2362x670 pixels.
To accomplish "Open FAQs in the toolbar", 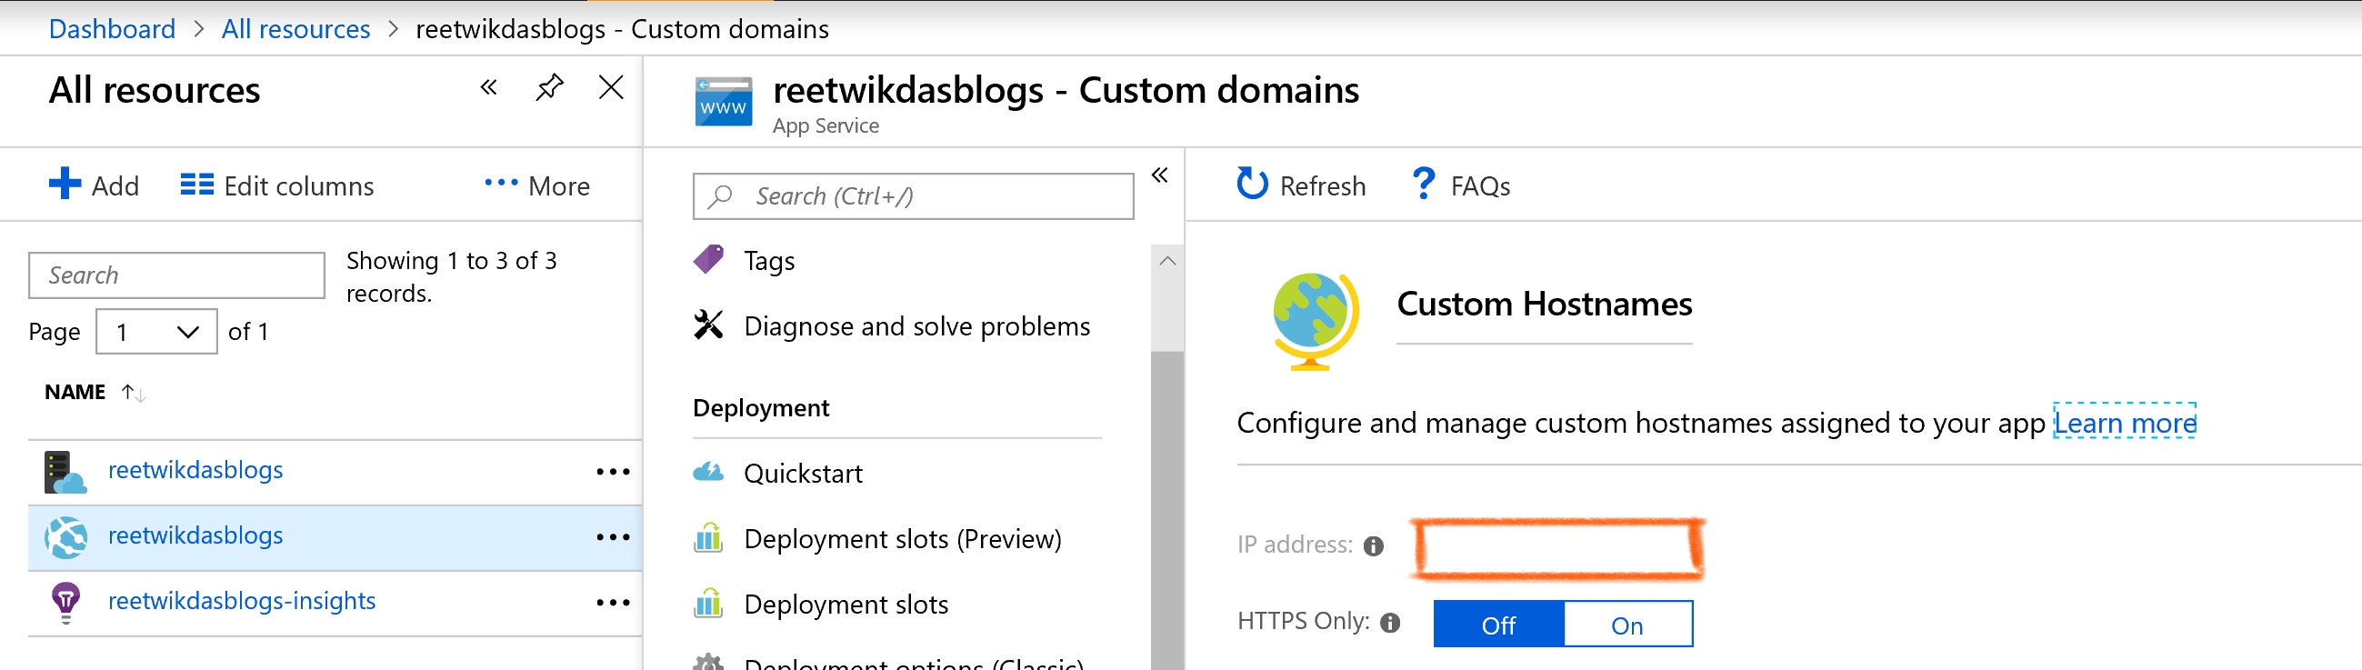I will click(x=1462, y=185).
